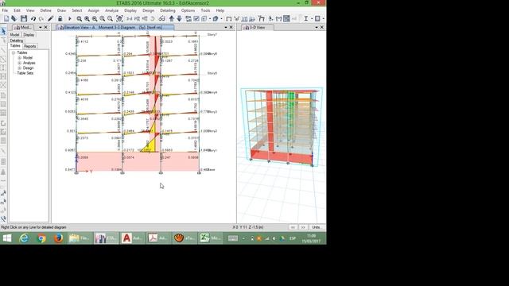Image resolution: width=509 pixels, height=286 pixels.
Task: Switch to Detailing tab in explorer
Action: pyautogui.click(x=17, y=41)
